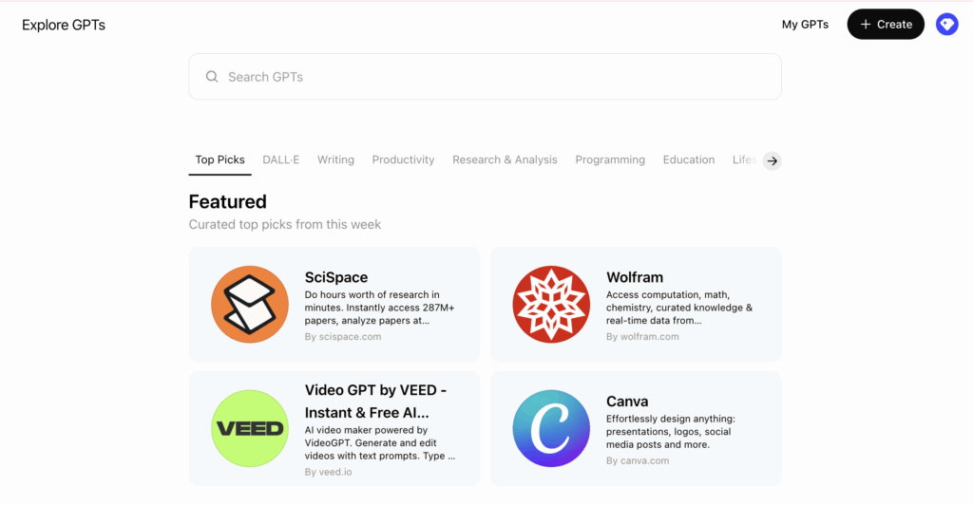The height and width of the screenshot is (505, 973).
Task: Go to the Research & Analysis tab
Action: pos(505,159)
